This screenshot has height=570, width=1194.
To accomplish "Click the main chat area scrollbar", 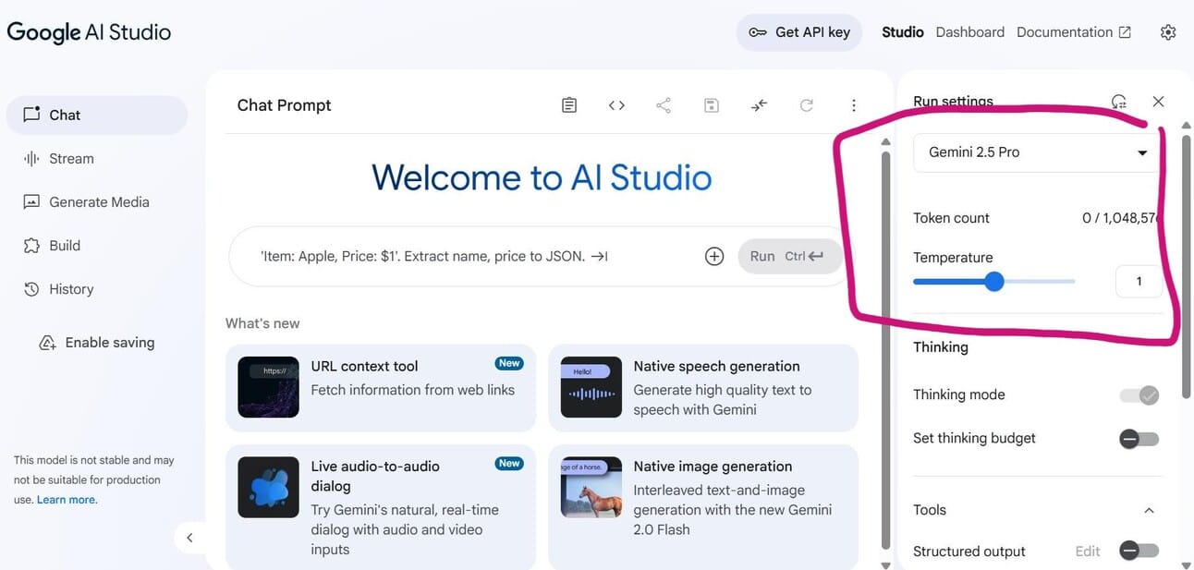I will click(x=885, y=351).
